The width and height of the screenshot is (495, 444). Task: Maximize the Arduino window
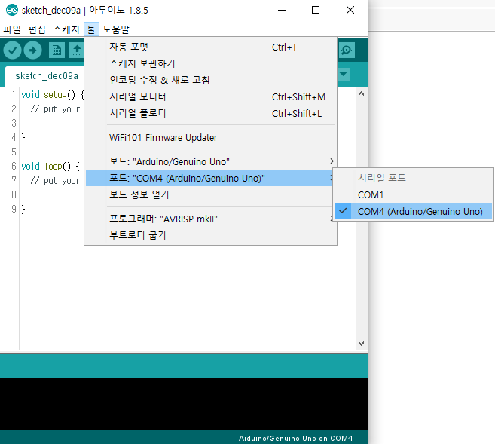(x=316, y=10)
